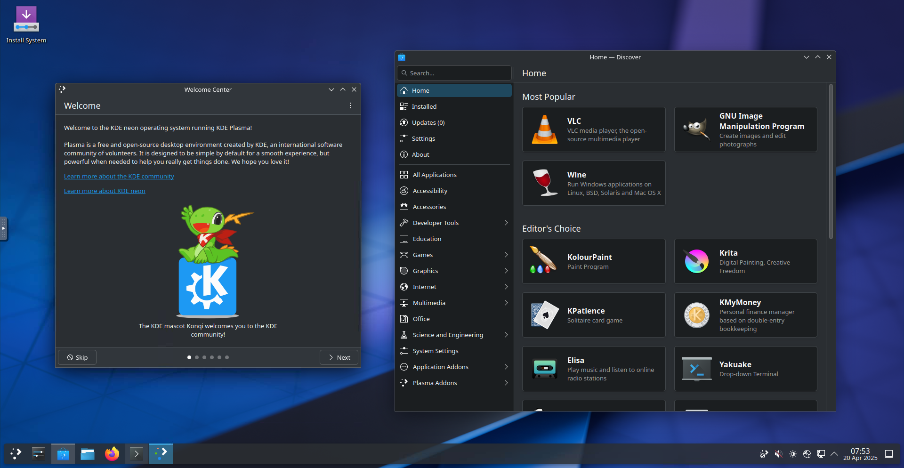Click the Discover window title bar icon
This screenshot has height=468, width=904.
(x=402, y=57)
